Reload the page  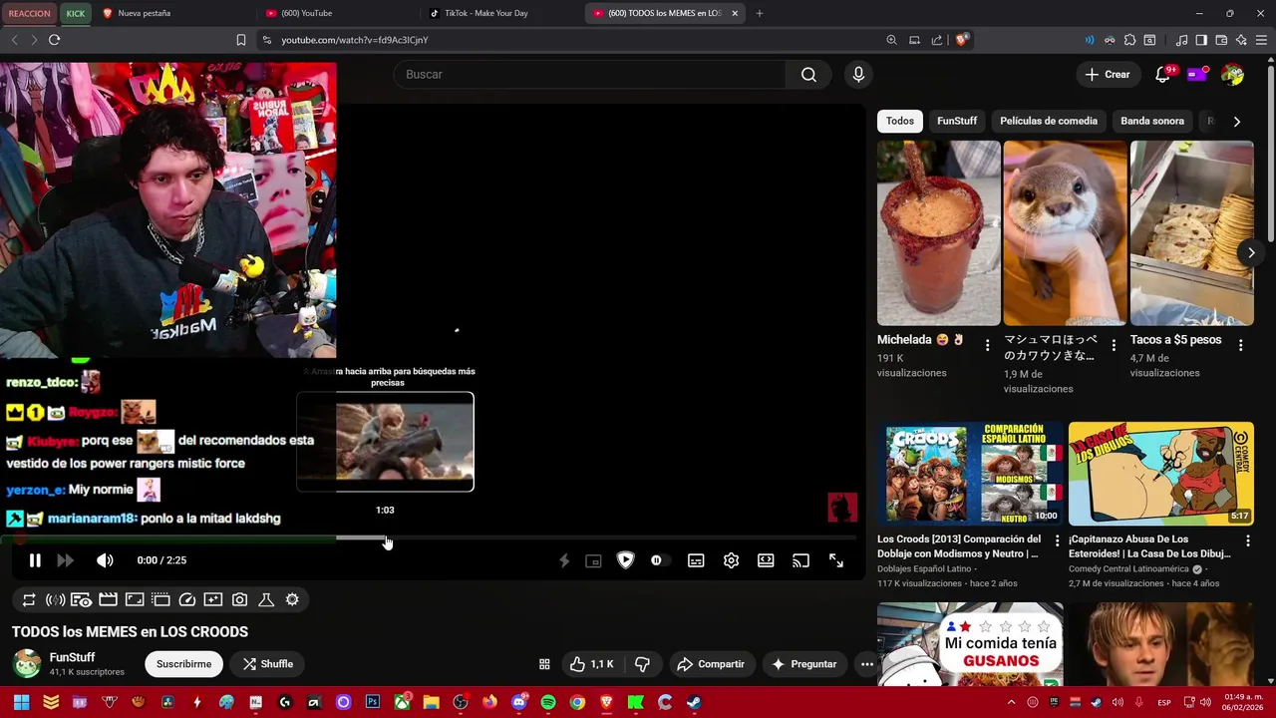(54, 40)
